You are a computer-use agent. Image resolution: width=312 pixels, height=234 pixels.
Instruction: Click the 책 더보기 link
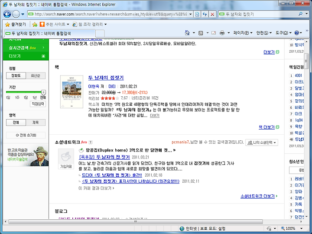coord(266,127)
